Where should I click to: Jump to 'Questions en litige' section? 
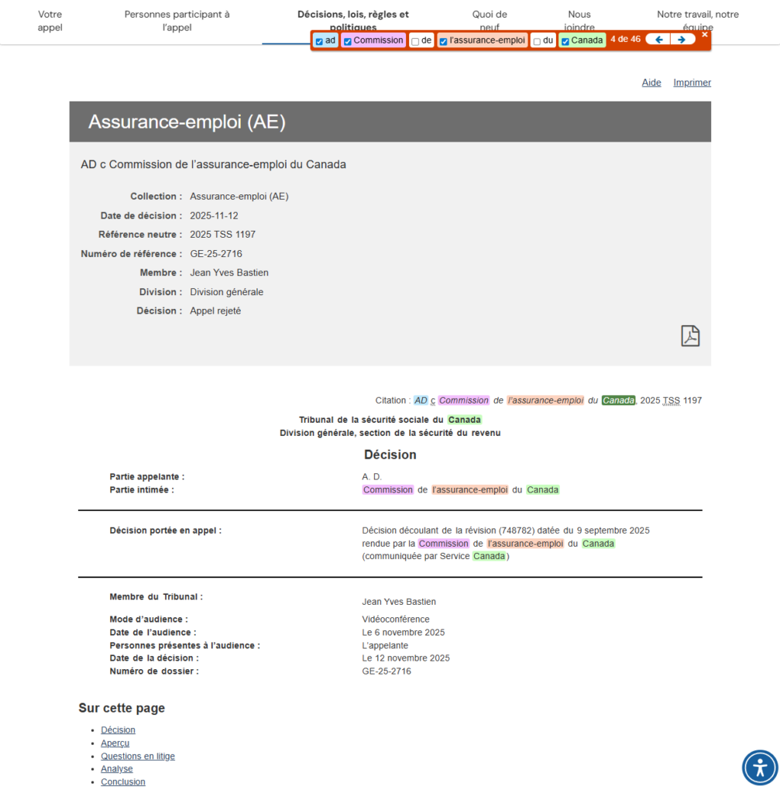(137, 757)
